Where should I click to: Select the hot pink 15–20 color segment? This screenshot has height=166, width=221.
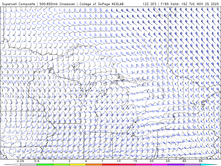pos(143,165)
